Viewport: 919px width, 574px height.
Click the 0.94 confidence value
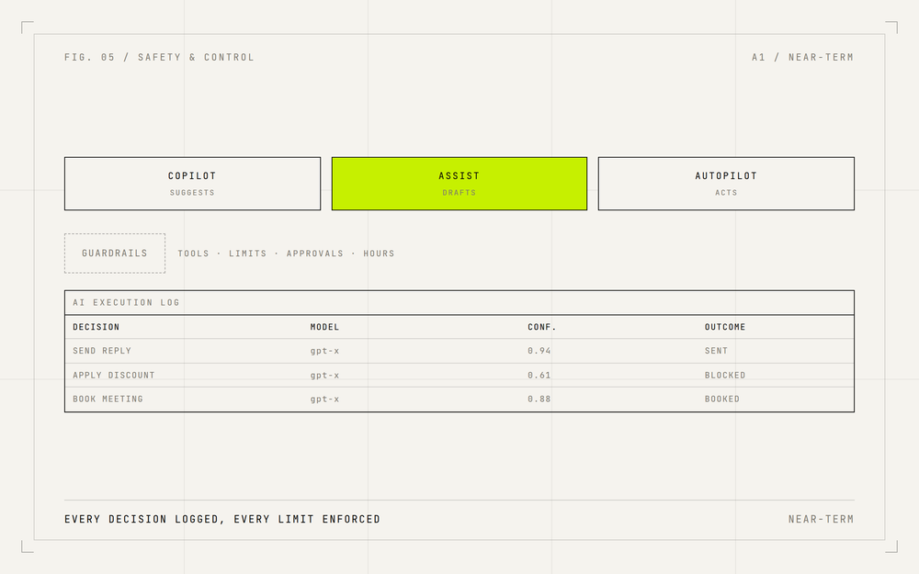coord(539,351)
